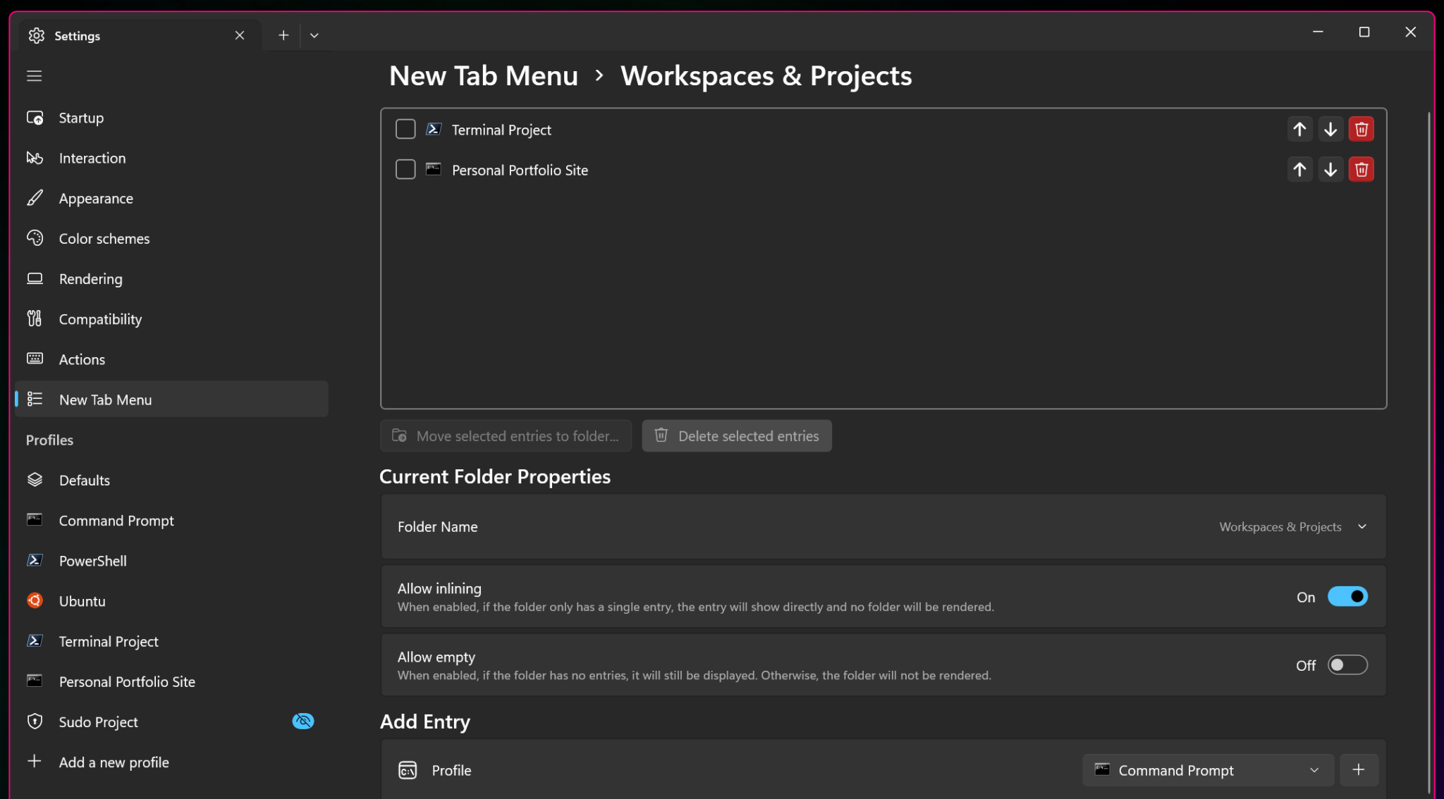Click the hidden-profile eye icon beside Sudo Project
Screen dimensions: 1444x799
[302, 721]
